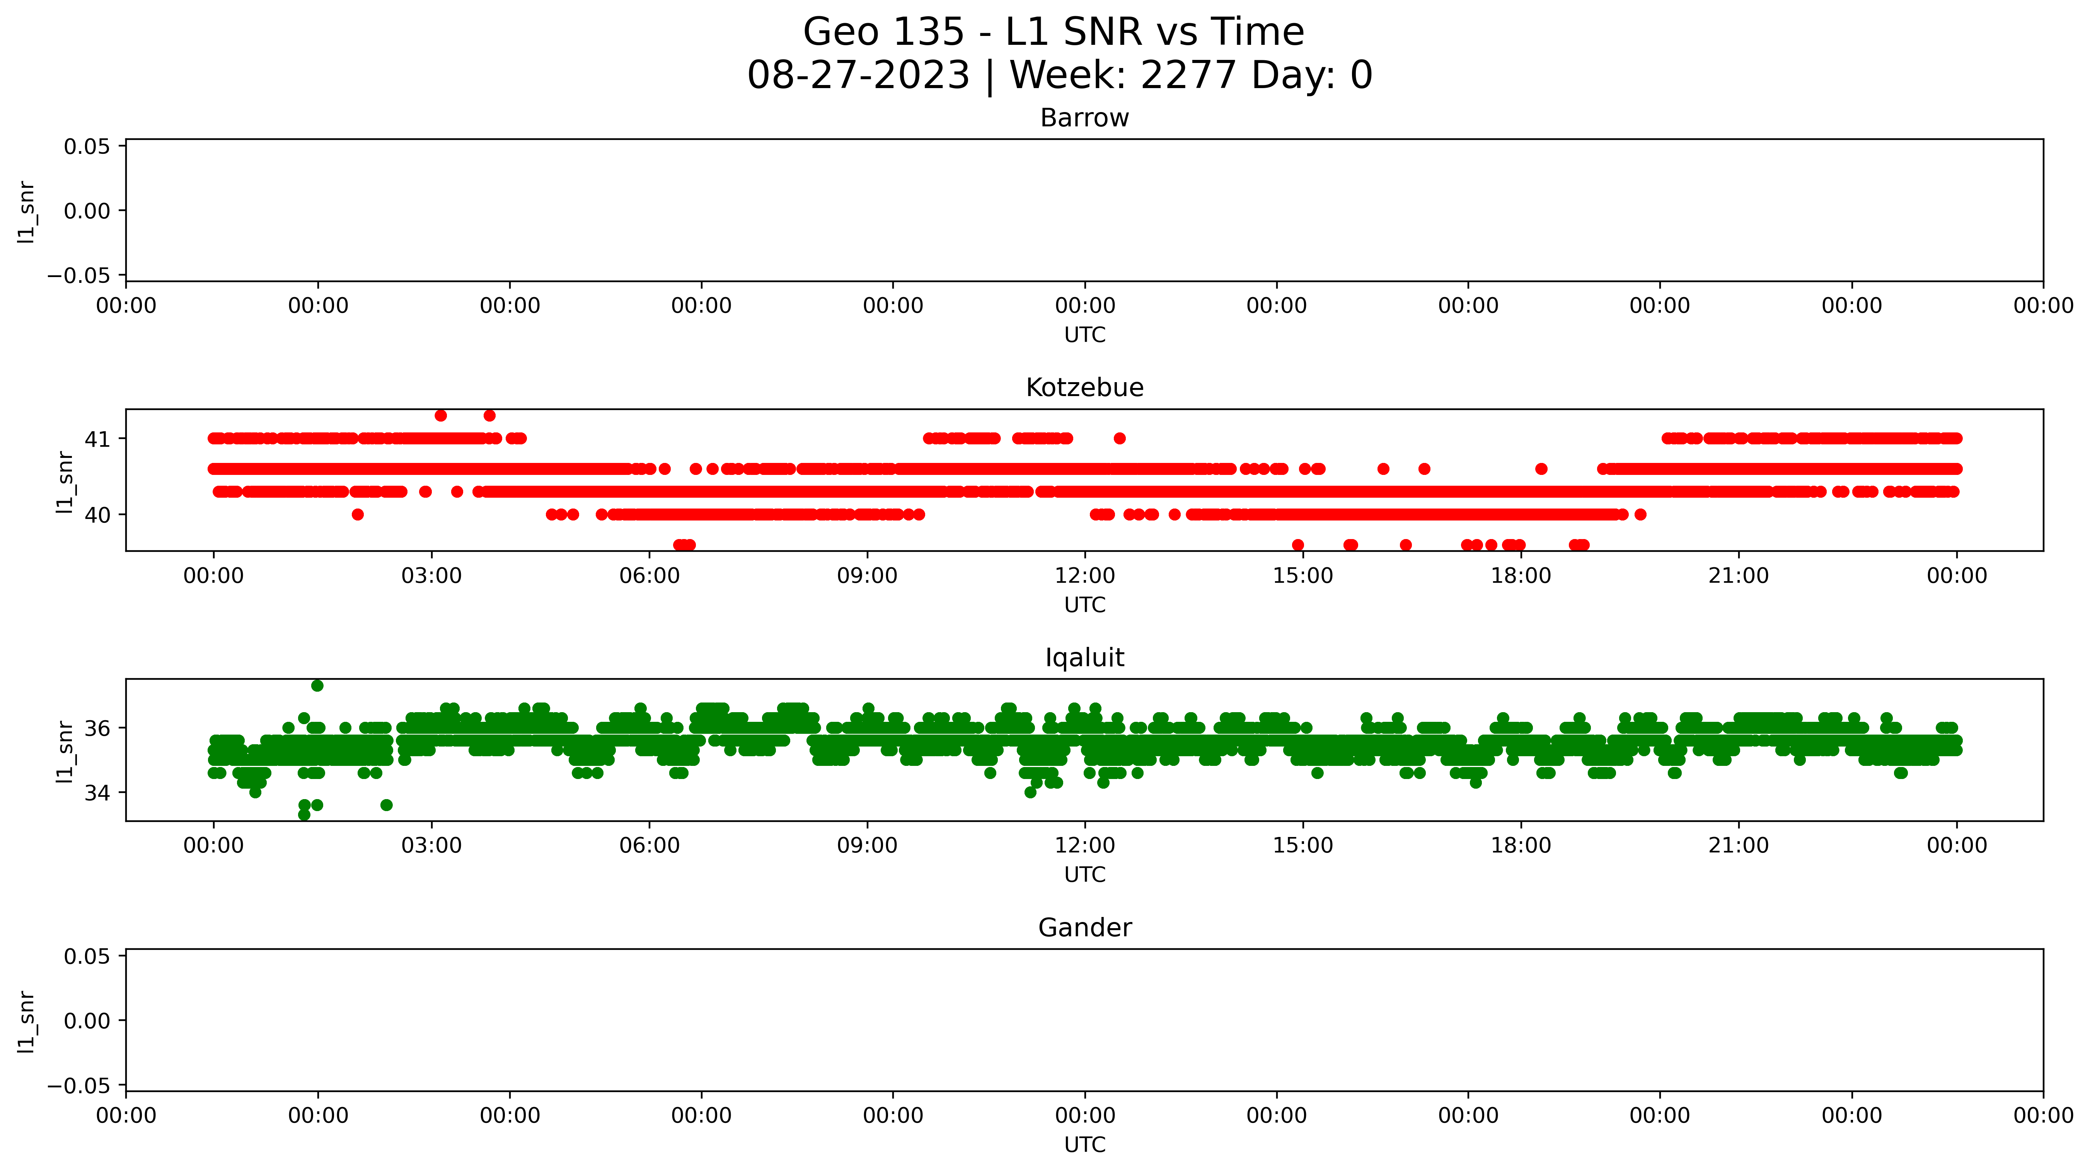Click the 'Iqaluit' subplot title
Viewport: 2090px width, 1172px height.
pos(1085,658)
